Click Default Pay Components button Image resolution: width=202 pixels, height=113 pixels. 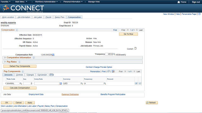click(20, 66)
